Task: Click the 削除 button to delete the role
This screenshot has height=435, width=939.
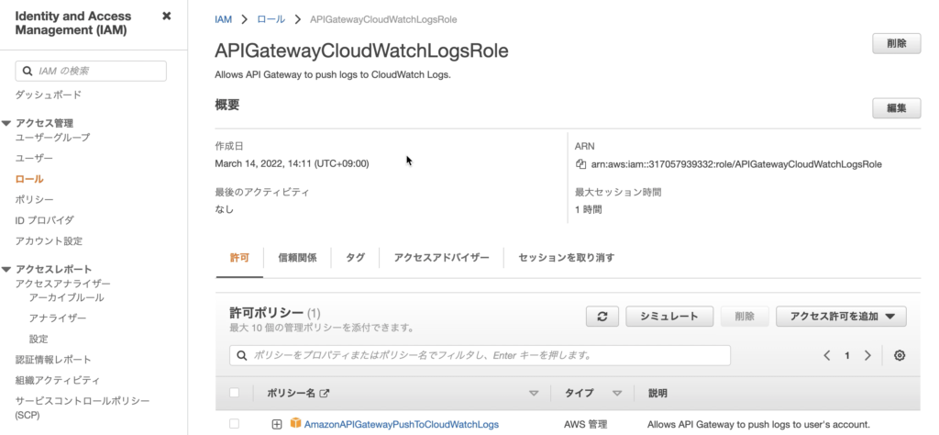Action: (x=897, y=44)
